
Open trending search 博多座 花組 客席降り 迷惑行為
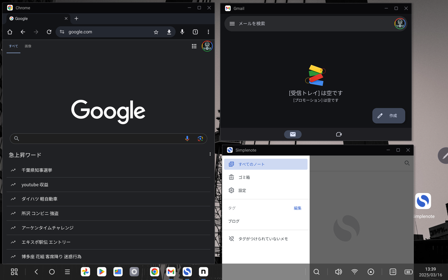pos(108,257)
